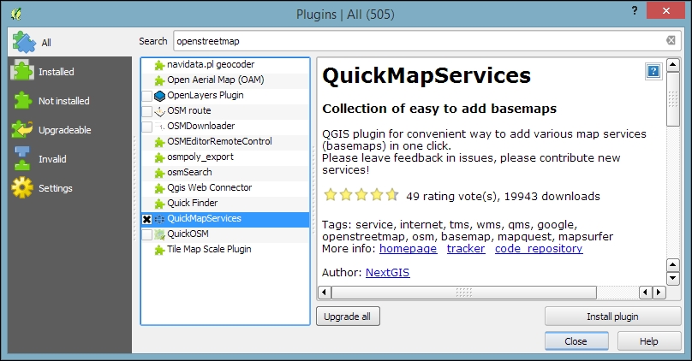The image size is (692, 361).
Task: Open the tracker link
Action: [x=466, y=249]
